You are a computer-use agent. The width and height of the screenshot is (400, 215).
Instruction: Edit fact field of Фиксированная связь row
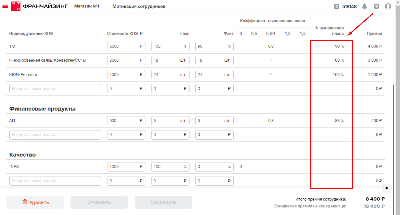[215, 60]
